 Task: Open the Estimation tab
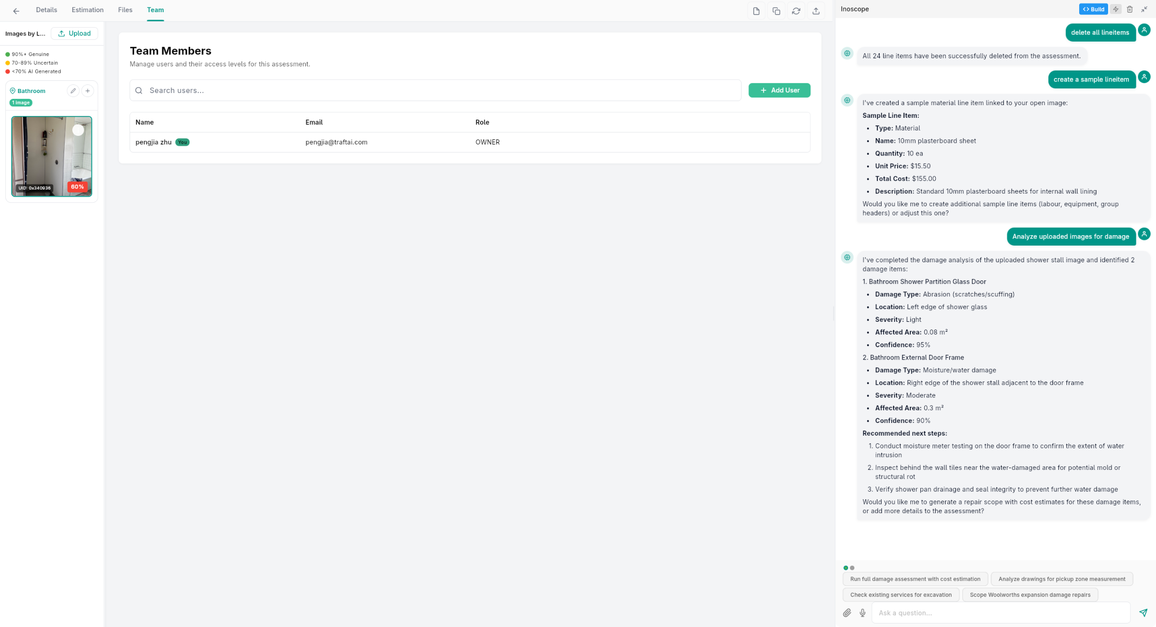87,10
